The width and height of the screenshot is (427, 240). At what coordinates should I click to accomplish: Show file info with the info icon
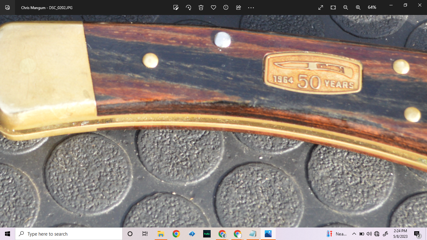pyautogui.click(x=226, y=7)
